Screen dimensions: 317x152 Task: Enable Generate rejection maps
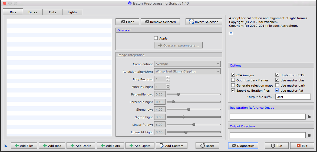233,85
